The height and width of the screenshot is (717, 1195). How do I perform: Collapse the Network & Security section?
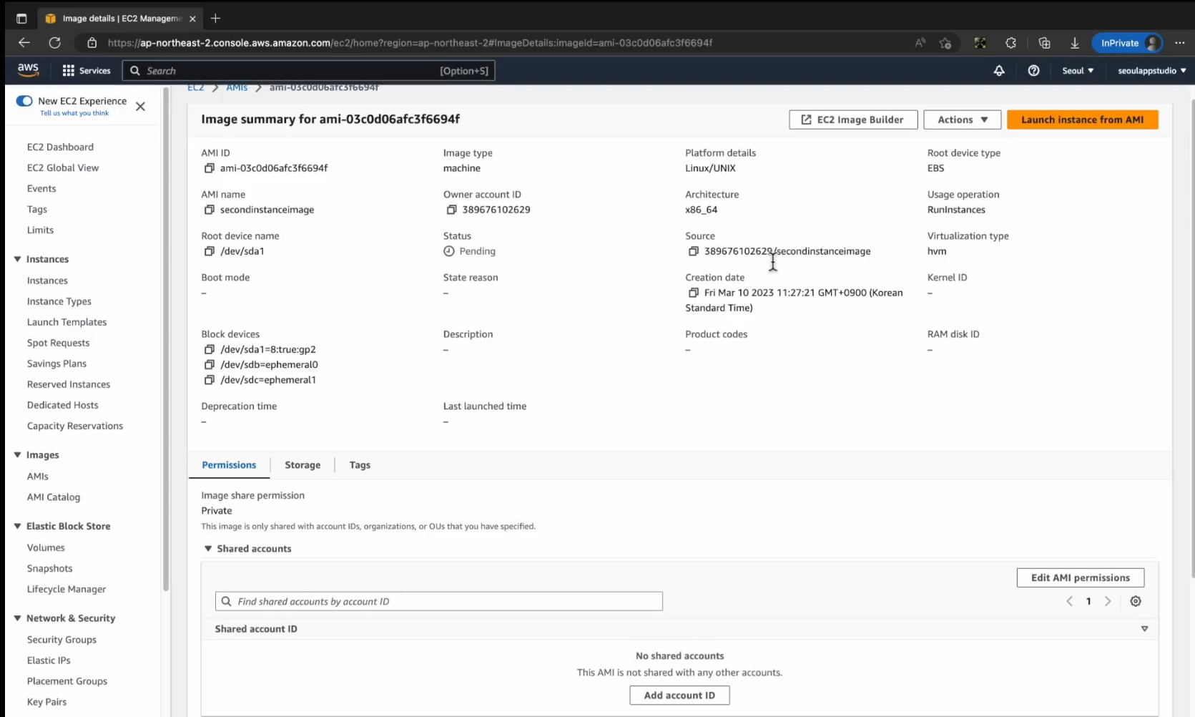pyautogui.click(x=17, y=618)
